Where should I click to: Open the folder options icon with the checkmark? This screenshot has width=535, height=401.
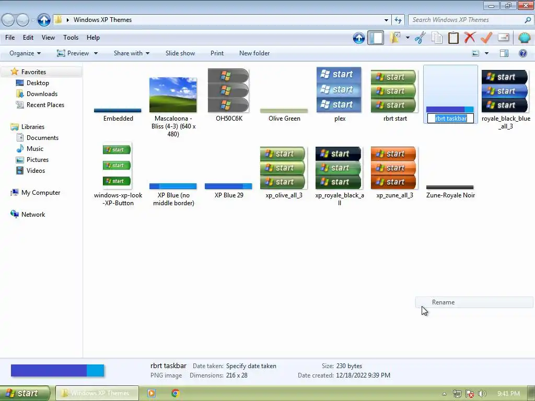click(395, 38)
